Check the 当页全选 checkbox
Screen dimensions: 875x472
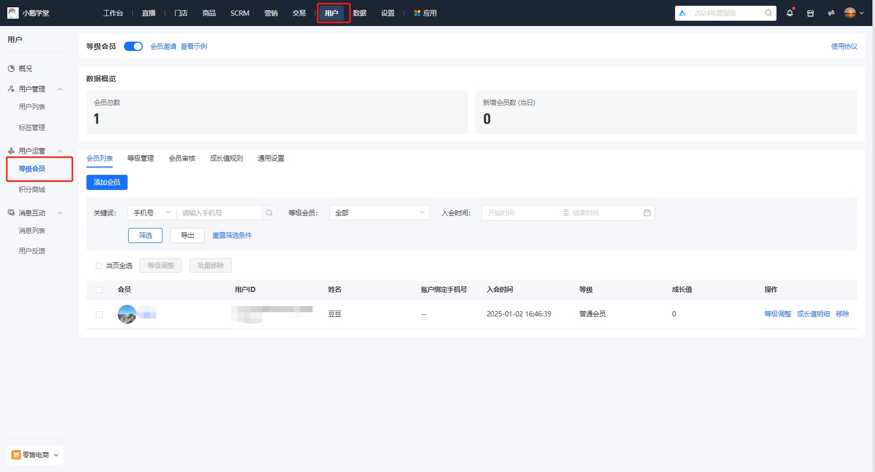(x=99, y=265)
